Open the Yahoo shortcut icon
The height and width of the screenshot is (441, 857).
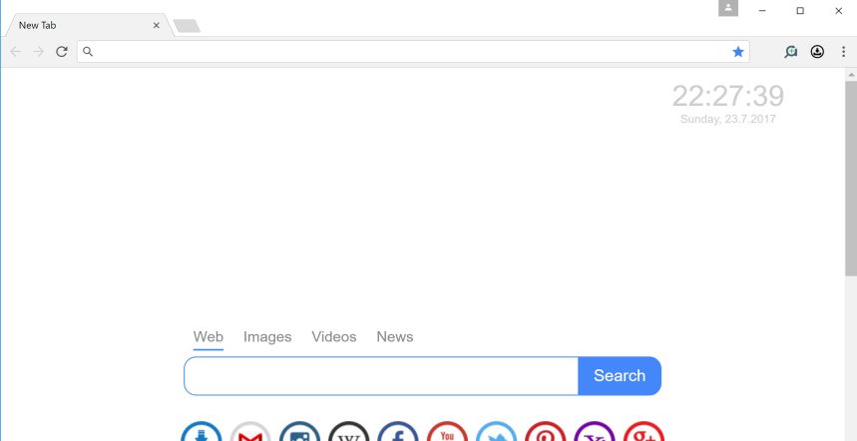point(595,434)
